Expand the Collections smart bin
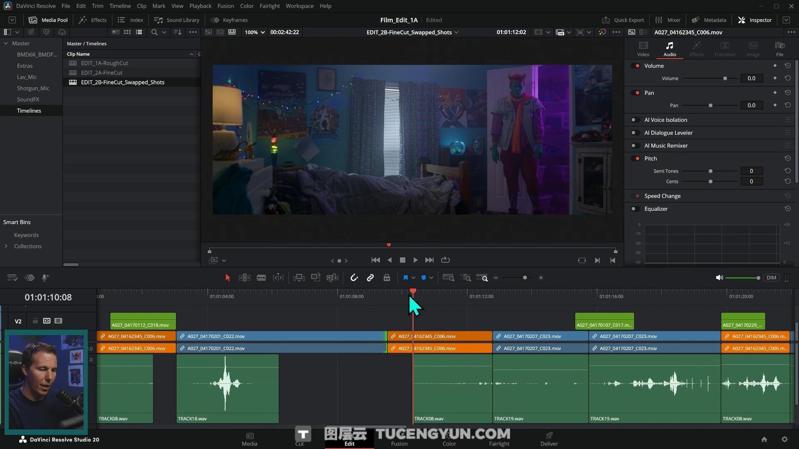 point(6,246)
